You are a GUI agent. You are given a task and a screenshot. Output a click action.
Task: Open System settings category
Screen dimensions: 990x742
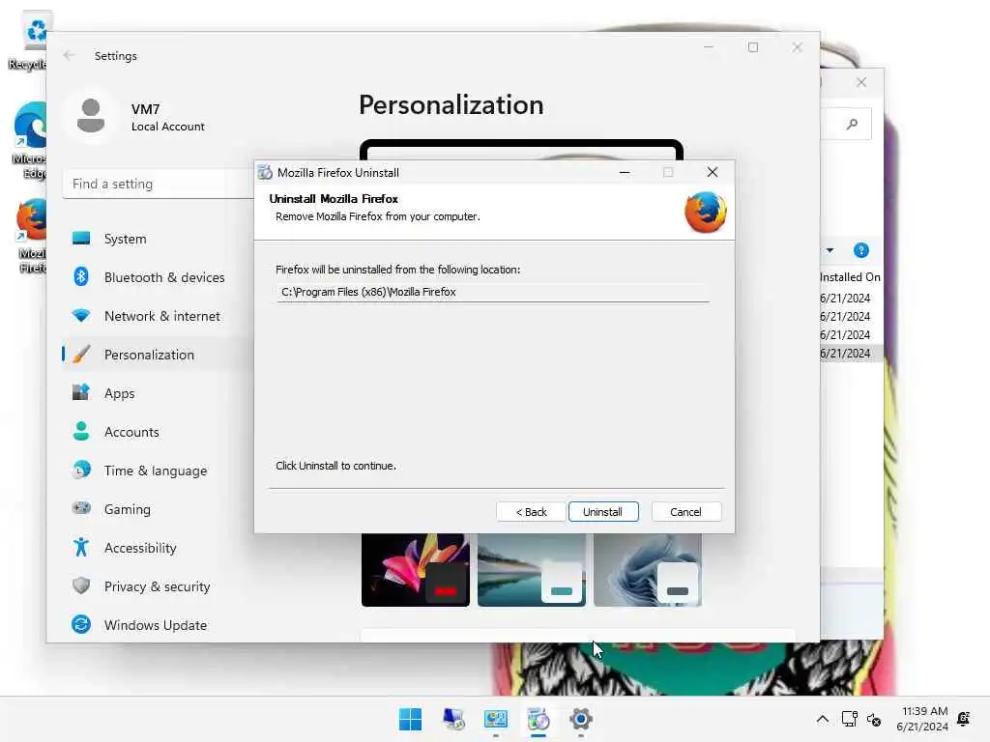pyautogui.click(x=158, y=240)
